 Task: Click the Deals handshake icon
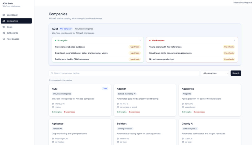(4, 27)
